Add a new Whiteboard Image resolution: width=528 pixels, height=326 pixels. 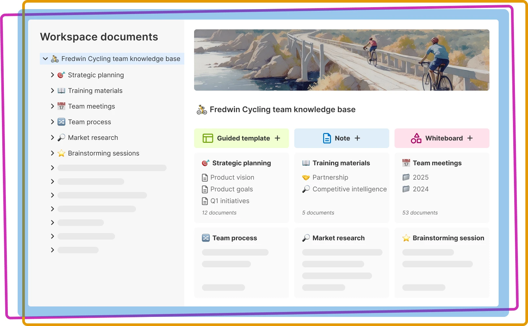point(470,138)
